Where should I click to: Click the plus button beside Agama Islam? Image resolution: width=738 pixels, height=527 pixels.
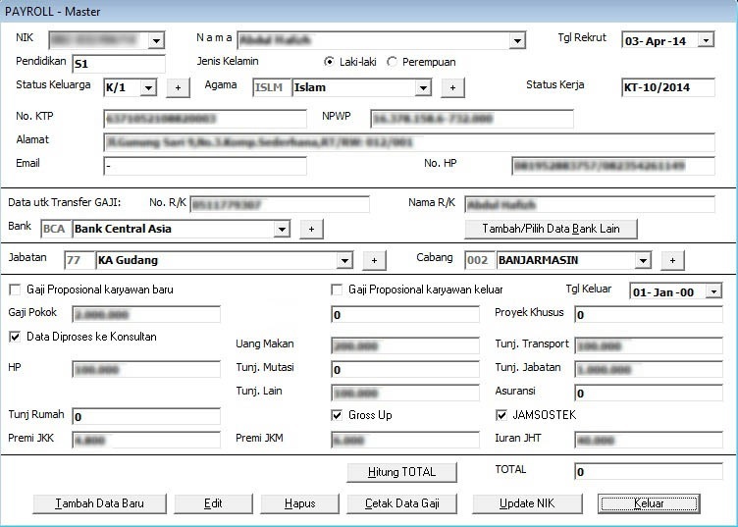(x=452, y=88)
